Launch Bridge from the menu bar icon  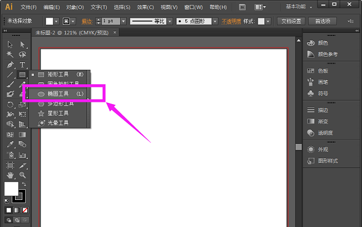pyautogui.click(x=242, y=7)
